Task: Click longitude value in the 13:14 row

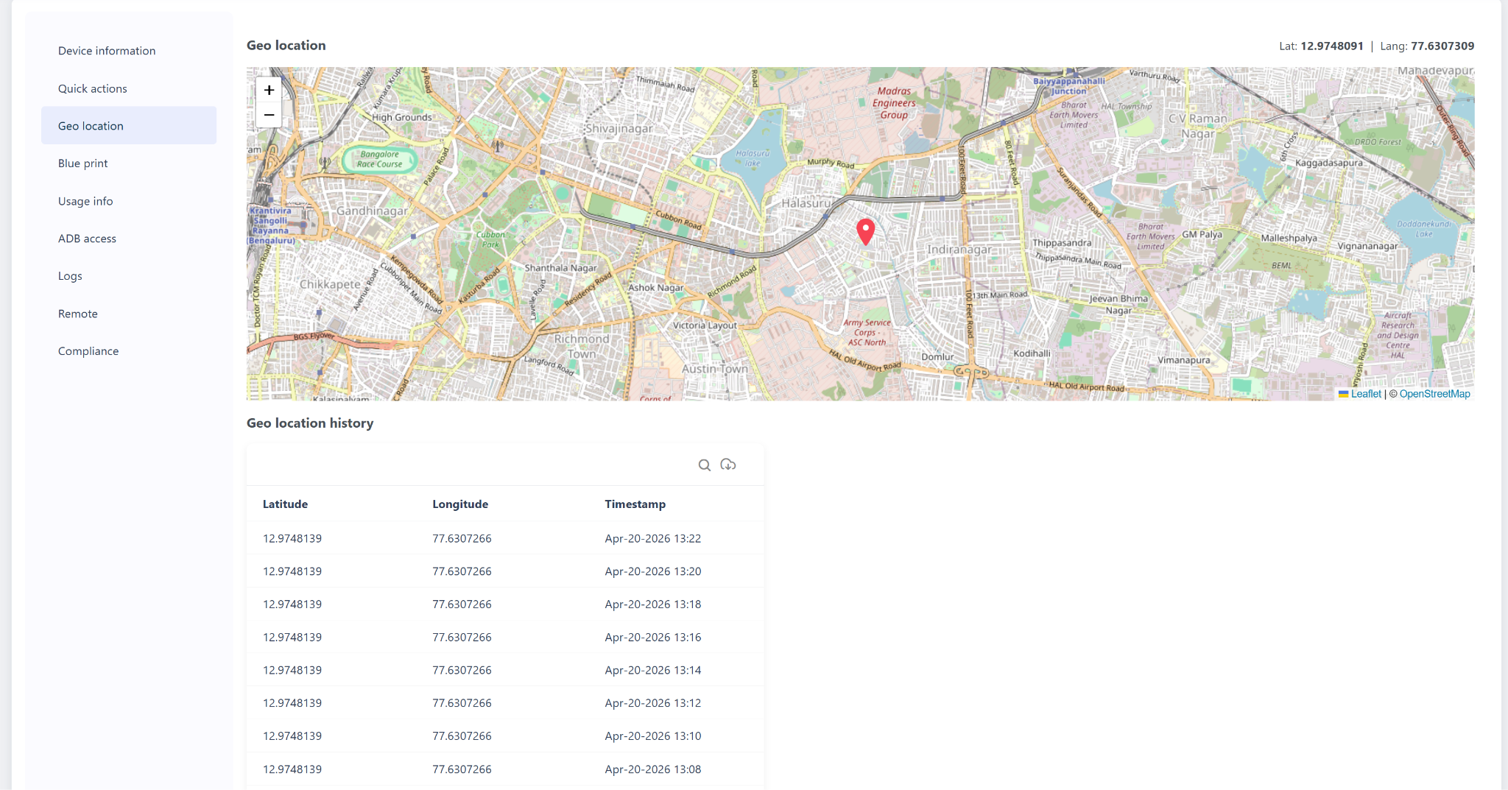Action: point(462,670)
